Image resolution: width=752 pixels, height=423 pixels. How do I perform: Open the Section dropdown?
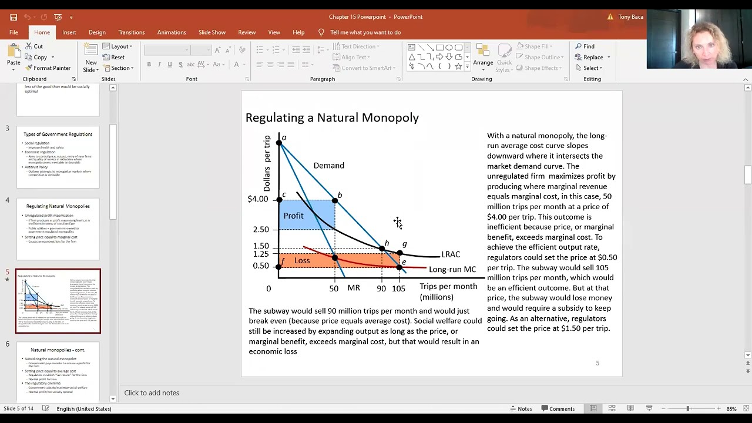pos(118,68)
